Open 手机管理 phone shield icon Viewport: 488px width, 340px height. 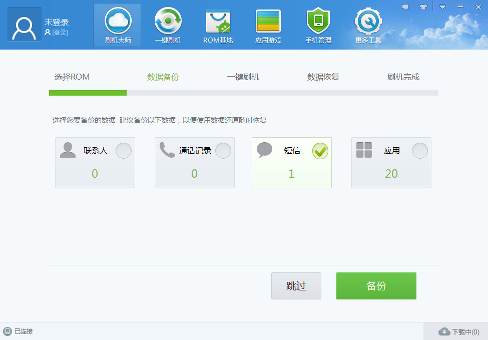click(318, 21)
